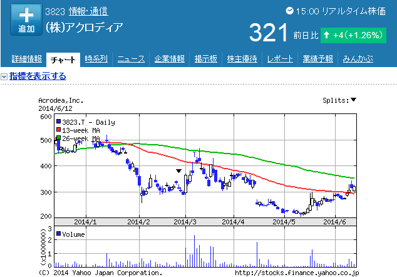
Task: Open the レポート tab
Action: coord(280,59)
